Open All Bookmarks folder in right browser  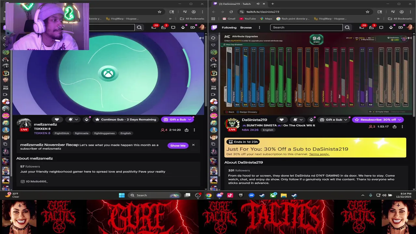[400, 19]
